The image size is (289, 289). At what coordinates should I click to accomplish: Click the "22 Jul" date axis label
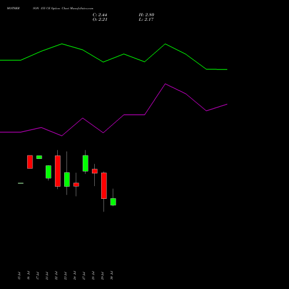[56, 276]
